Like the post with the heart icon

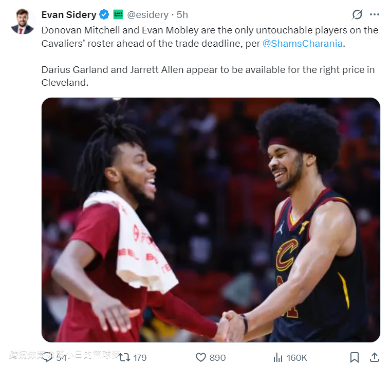(201, 357)
